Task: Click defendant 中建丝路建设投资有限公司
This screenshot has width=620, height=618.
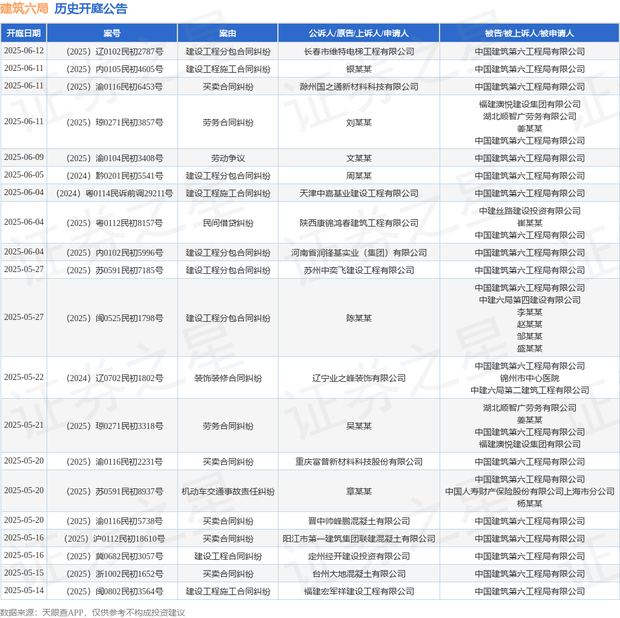Action: click(x=529, y=211)
